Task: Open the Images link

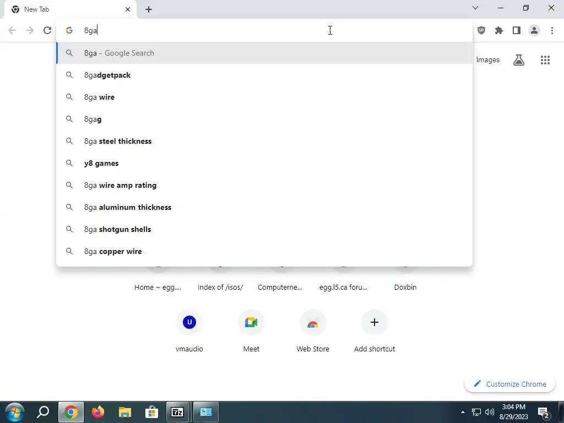Action: pyautogui.click(x=488, y=59)
